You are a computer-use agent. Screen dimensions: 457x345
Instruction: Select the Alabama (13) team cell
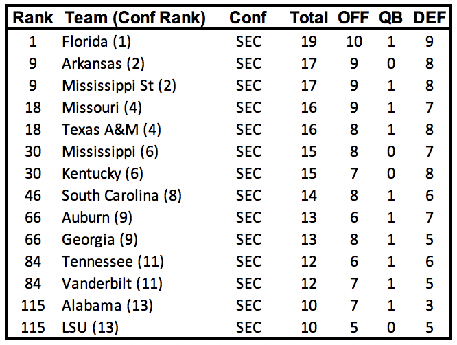click(x=107, y=305)
